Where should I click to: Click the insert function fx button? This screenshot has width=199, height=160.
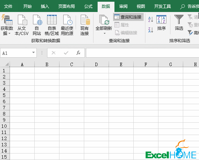click(78, 53)
